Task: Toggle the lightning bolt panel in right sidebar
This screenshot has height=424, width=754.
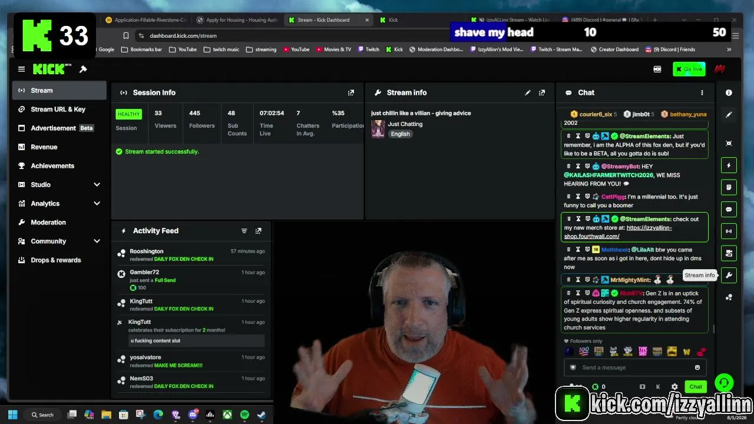Action: point(729,165)
